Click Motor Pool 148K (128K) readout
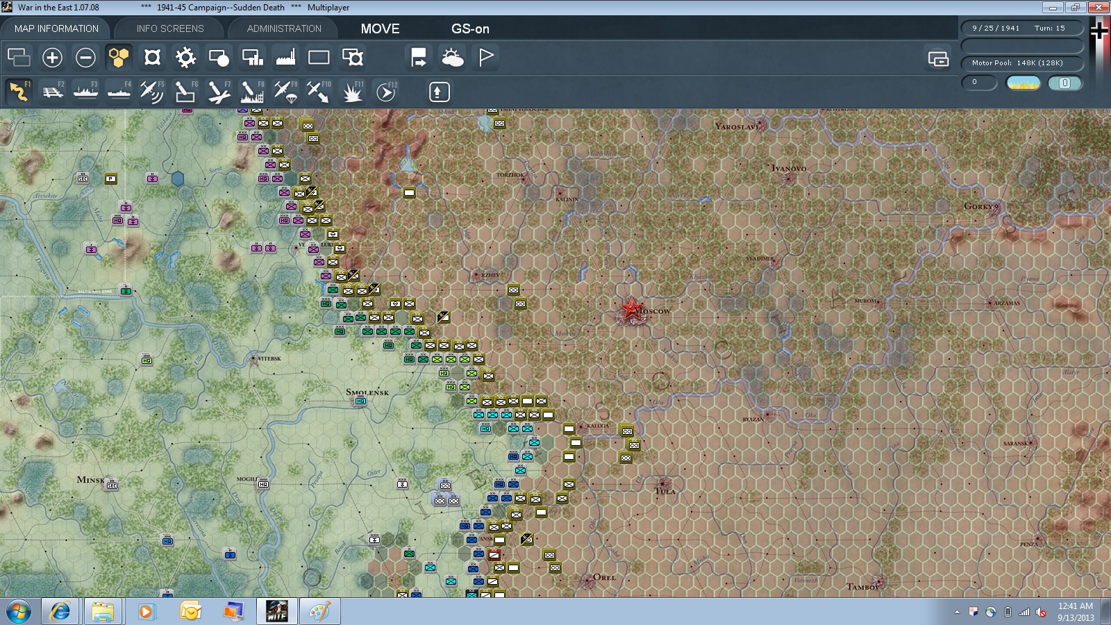Screen dimensions: 1111x625 1022,62
